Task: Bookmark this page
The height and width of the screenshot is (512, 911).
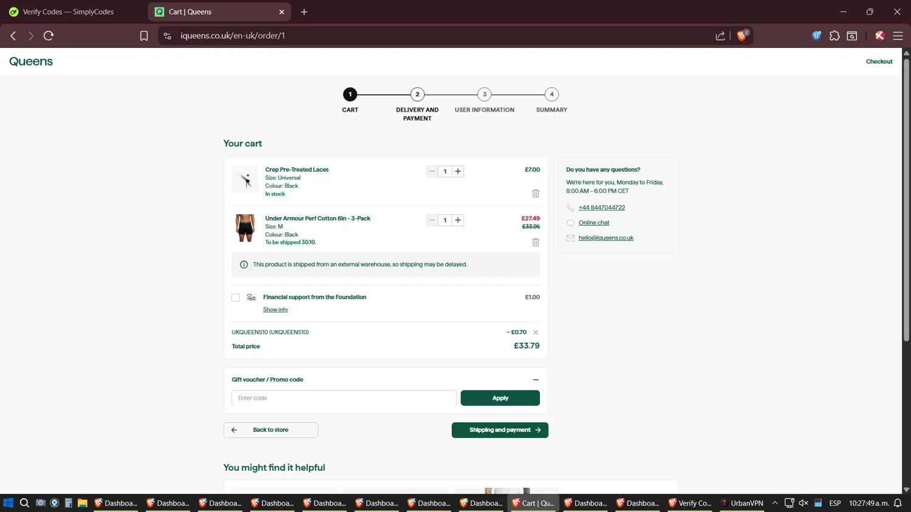Action: [x=144, y=36]
